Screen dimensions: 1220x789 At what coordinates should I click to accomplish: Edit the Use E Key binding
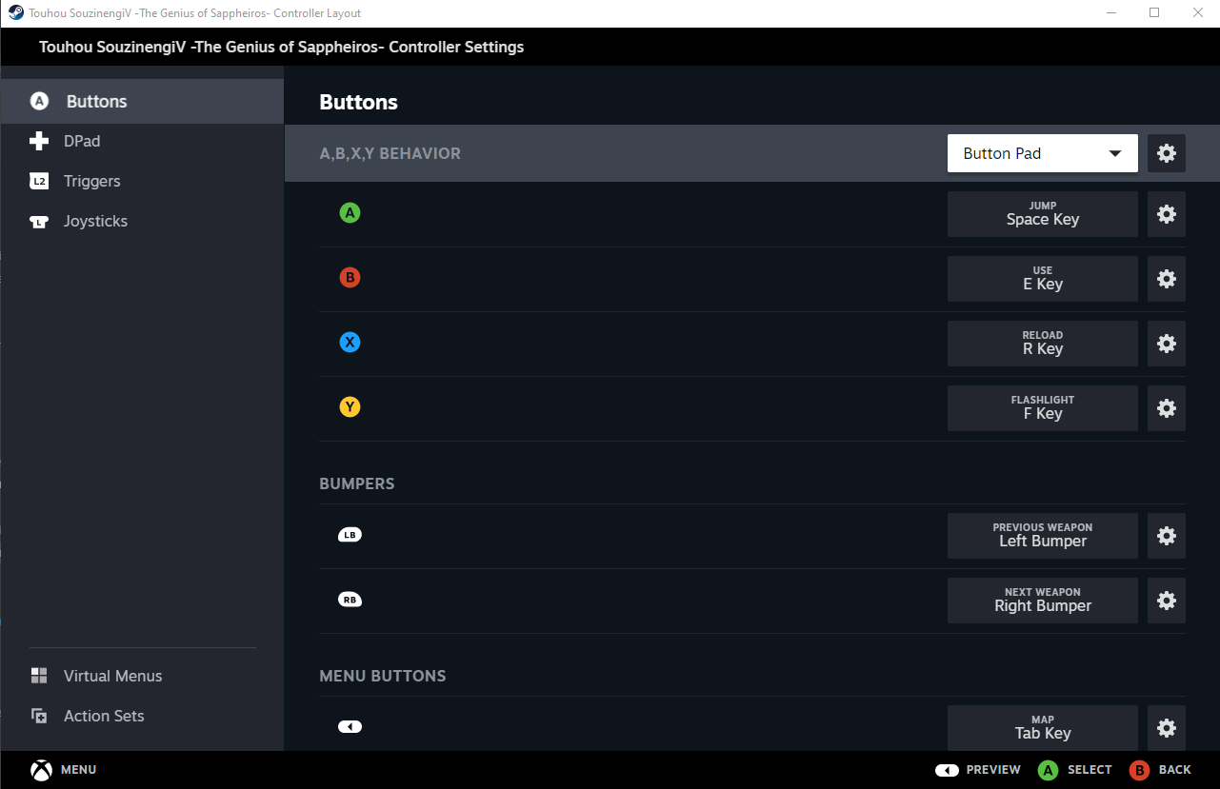click(x=1043, y=279)
